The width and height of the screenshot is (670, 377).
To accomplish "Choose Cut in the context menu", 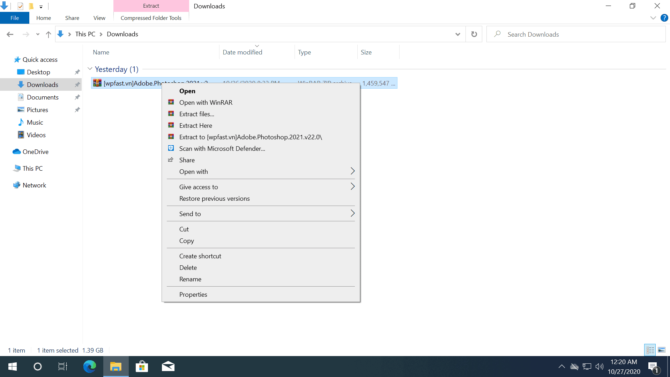I will coord(261,229).
